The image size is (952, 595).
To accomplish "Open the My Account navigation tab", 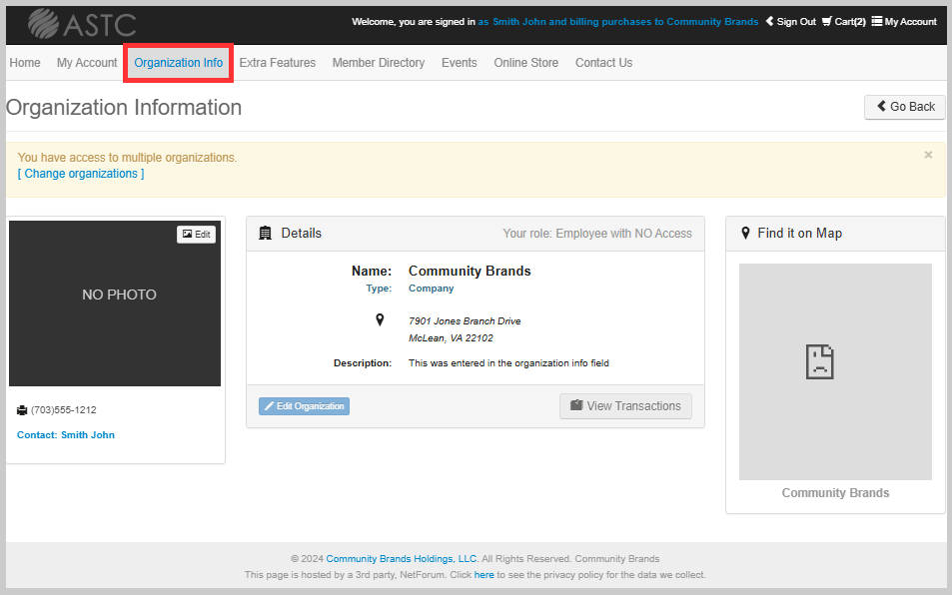I will (87, 63).
